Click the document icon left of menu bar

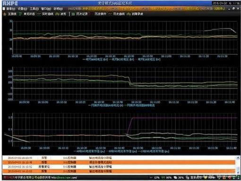click(4, 9)
